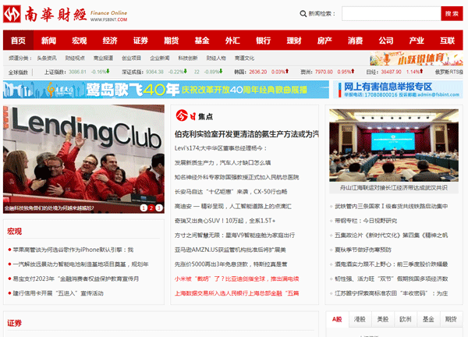
Task: Open the 房产 nav menu item
Action: (324, 41)
